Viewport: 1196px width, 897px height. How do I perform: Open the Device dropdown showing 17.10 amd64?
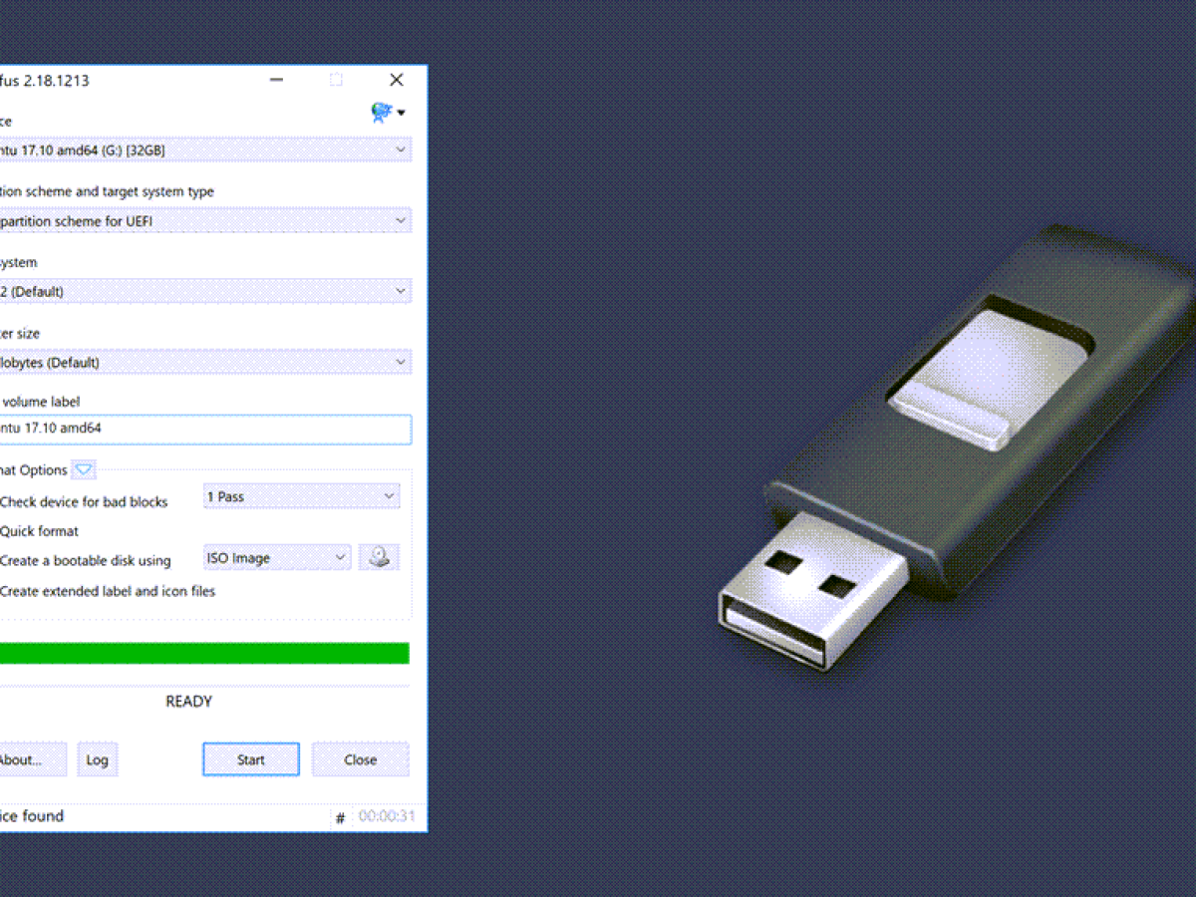(x=205, y=150)
